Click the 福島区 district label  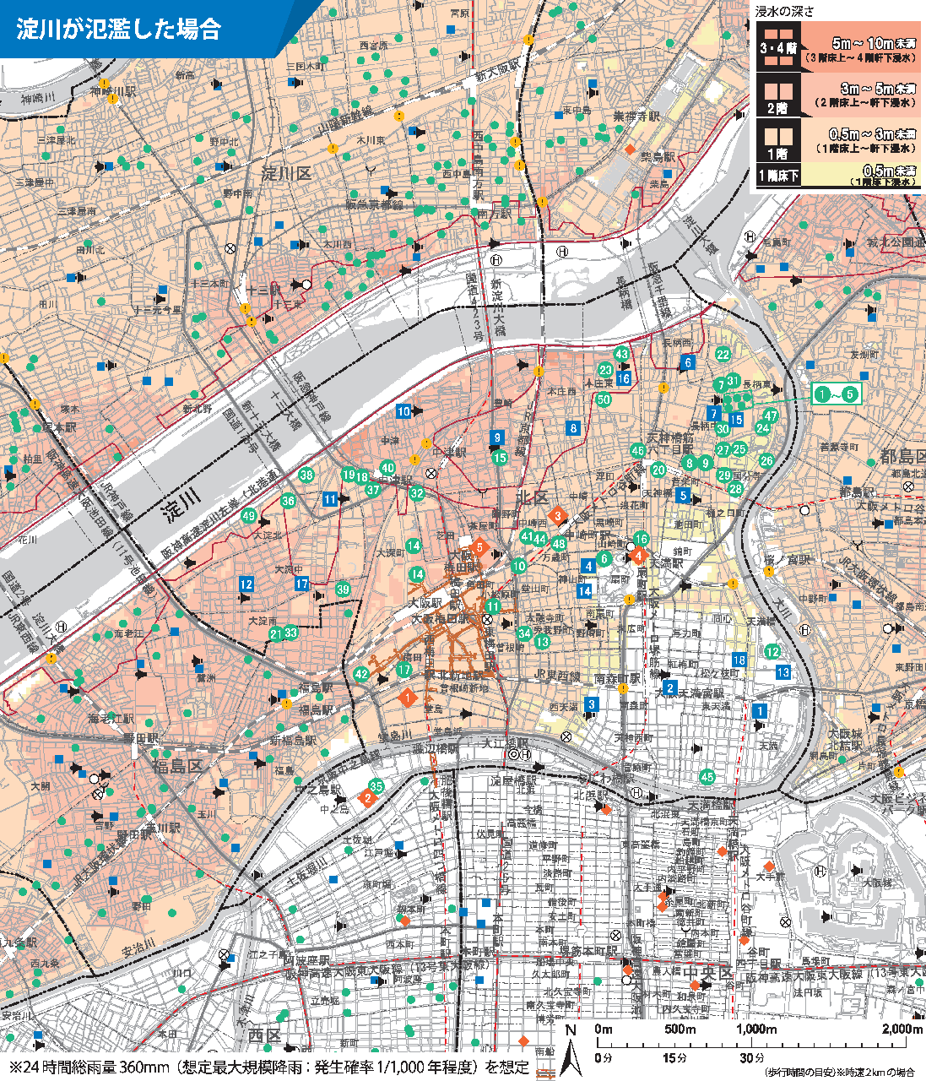177,766
